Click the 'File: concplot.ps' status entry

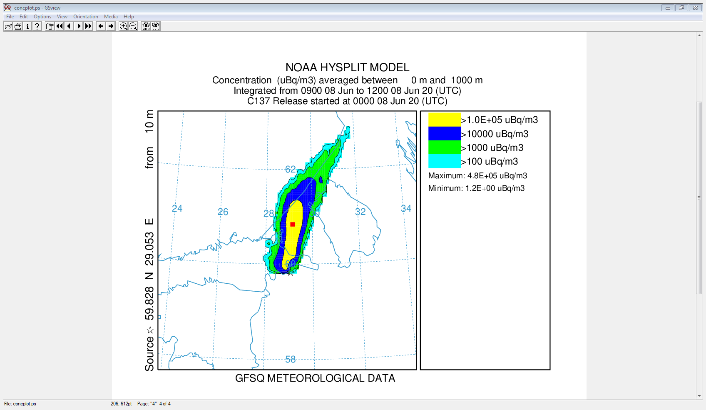tap(20, 404)
